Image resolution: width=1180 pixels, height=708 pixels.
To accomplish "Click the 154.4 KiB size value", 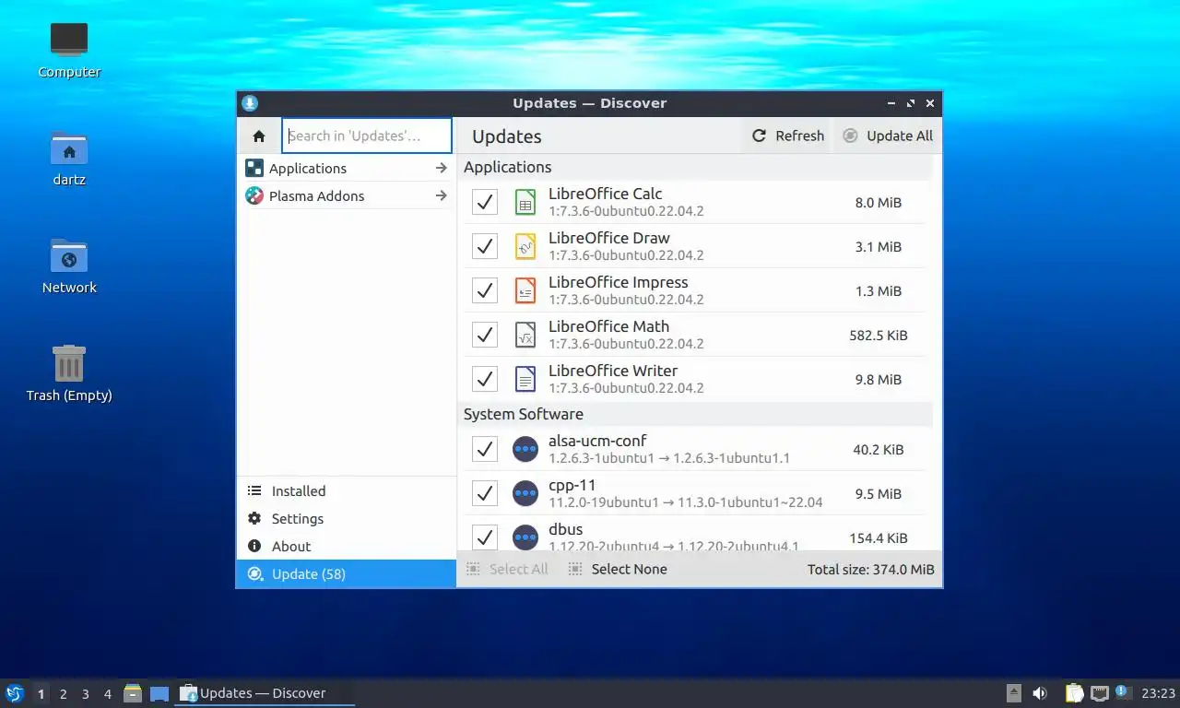I will [879, 538].
